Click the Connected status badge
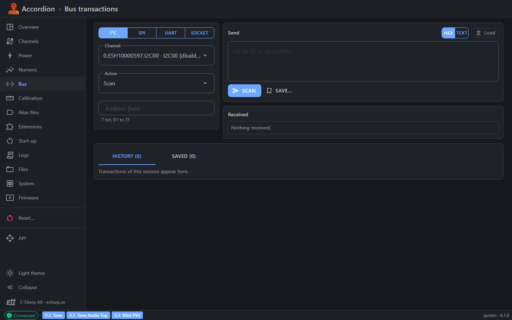The image size is (512, 320). [x=21, y=315]
